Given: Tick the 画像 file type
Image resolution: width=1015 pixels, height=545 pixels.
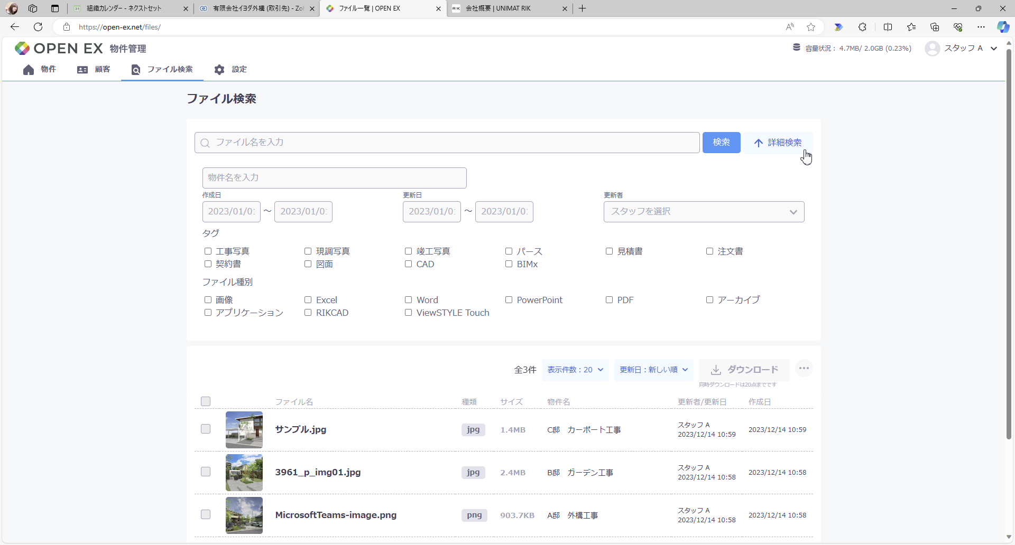Looking at the screenshot, I should tap(208, 300).
